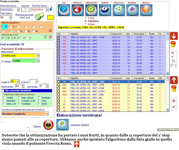Deselect all in violet list prohibition icon
Image resolution: width=179 pixels, height=150 pixels.
pyautogui.click(x=173, y=53)
